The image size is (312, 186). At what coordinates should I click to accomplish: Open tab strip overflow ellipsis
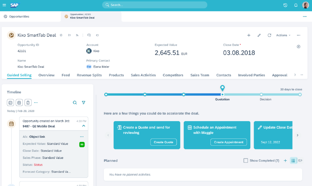point(302,75)
